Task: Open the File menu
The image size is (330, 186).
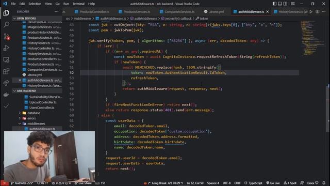Action: [x=13, y=4]
